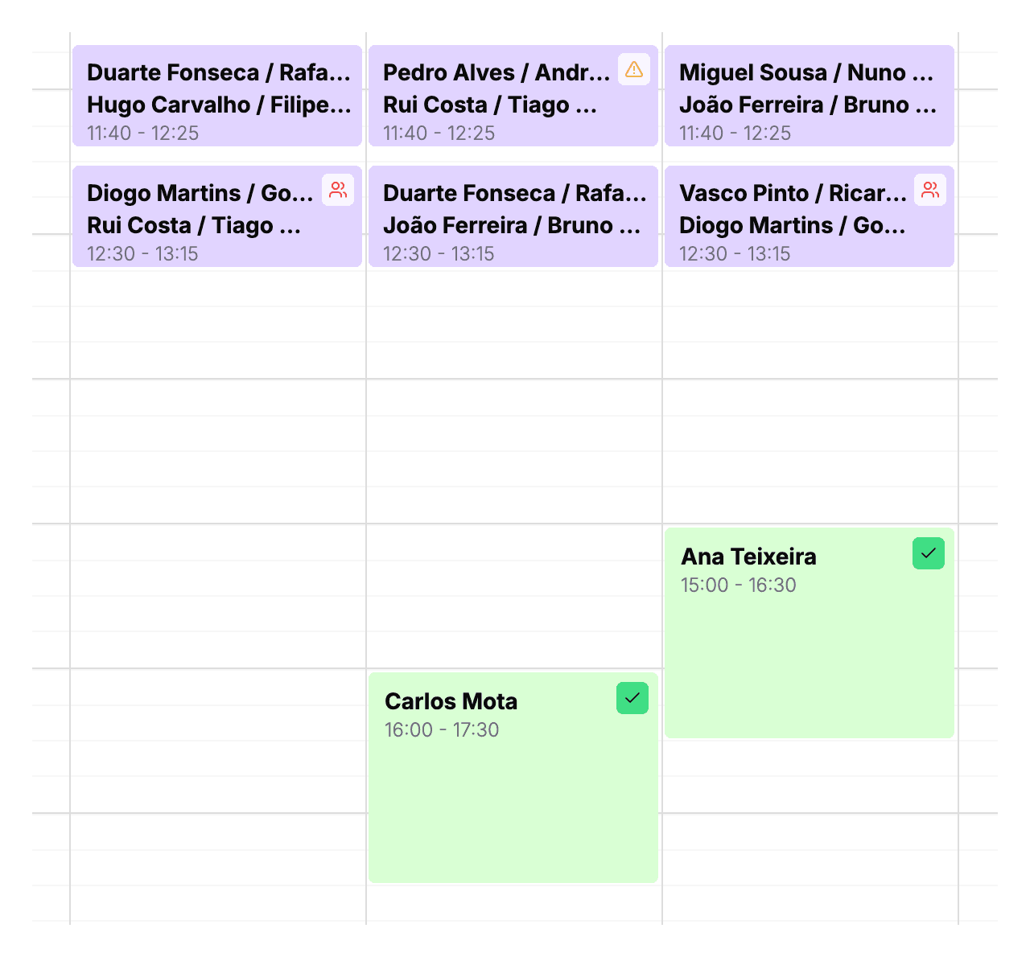Click the 16:00 - 17:30 time label
Viewport: 1030px width, 957px height.
coord(442,729)
